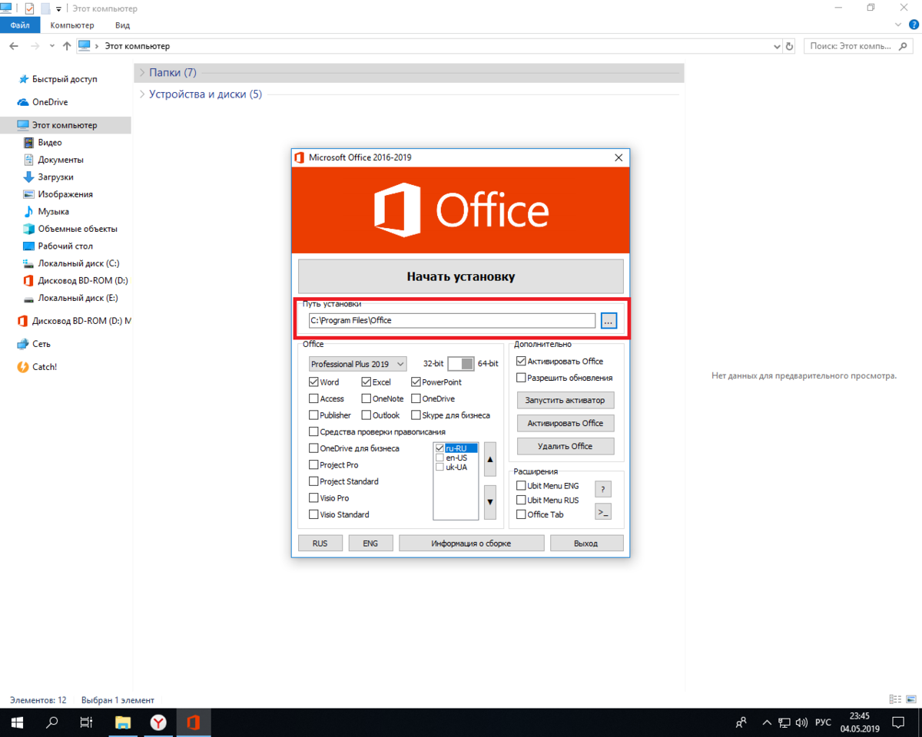Open the 'Компьютер' ribbon tab
The width and height of the screenshot is (922, 737).
coord(72,25)
